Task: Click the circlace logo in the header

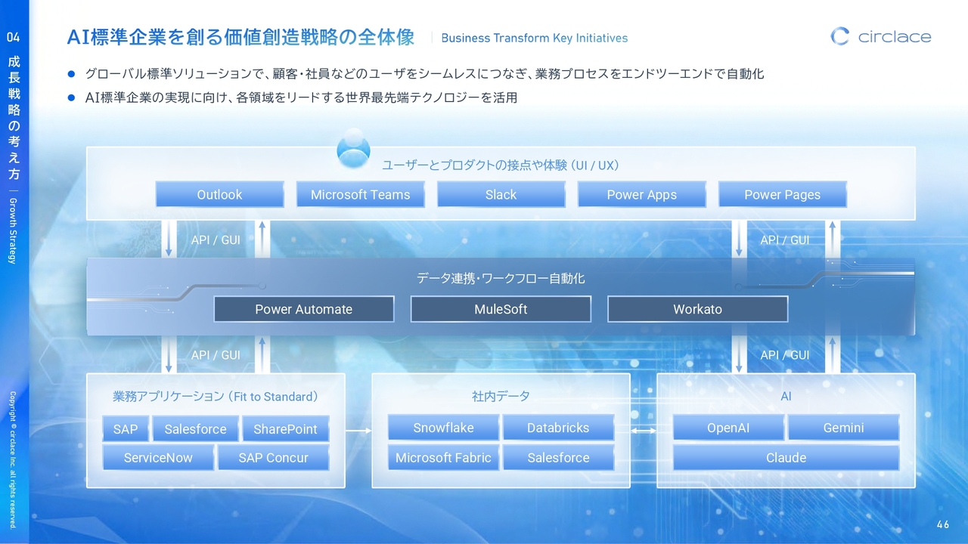Action: (x=880, y=36)
